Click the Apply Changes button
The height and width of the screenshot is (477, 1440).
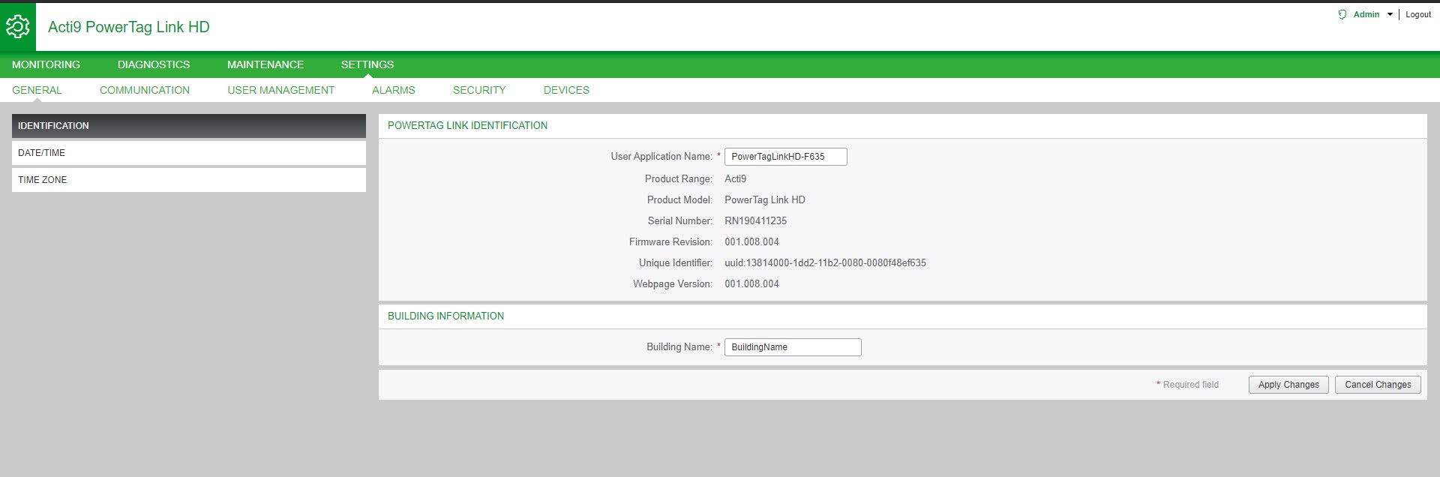[1288, 385]
